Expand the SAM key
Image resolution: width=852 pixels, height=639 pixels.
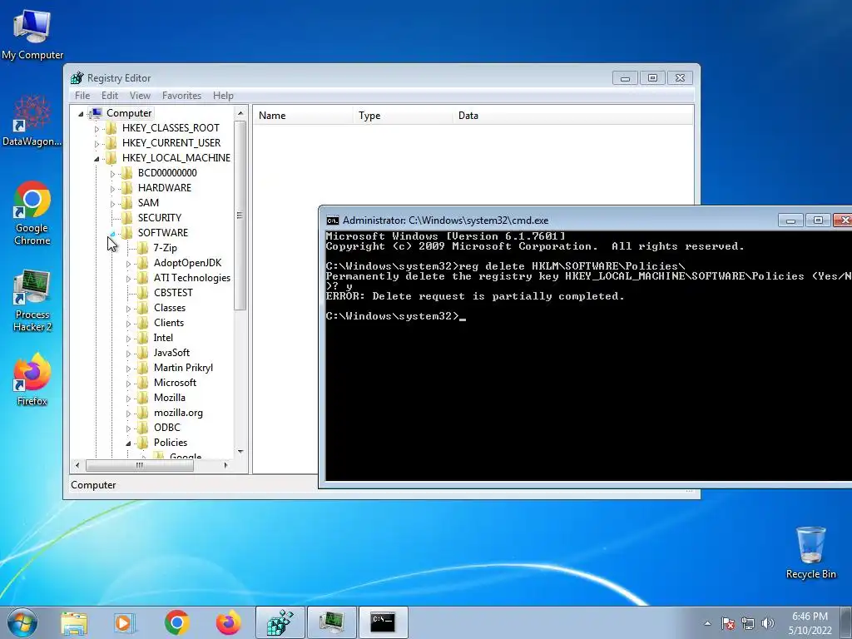click(x=112, y=204)
